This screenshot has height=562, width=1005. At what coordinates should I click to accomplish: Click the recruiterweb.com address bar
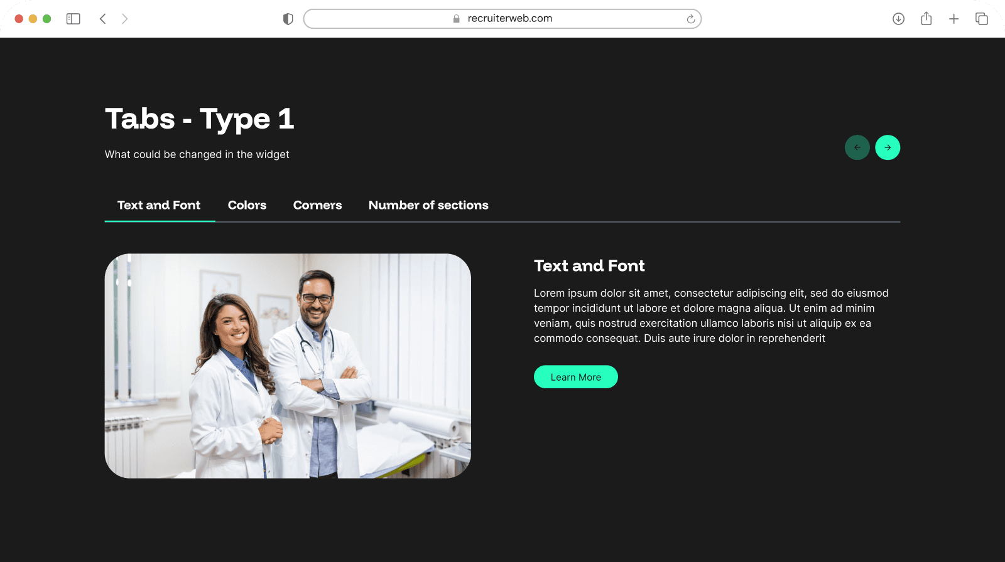click(x=503, y=19)
